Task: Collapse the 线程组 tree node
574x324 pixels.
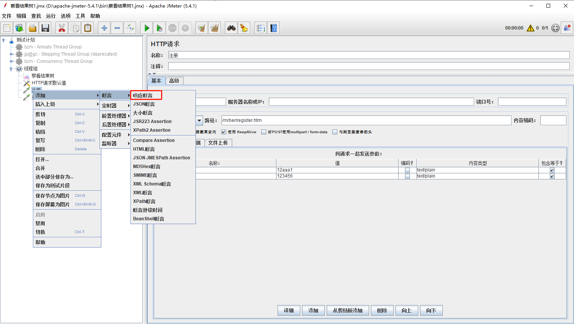Action: (x=11, y=69)
